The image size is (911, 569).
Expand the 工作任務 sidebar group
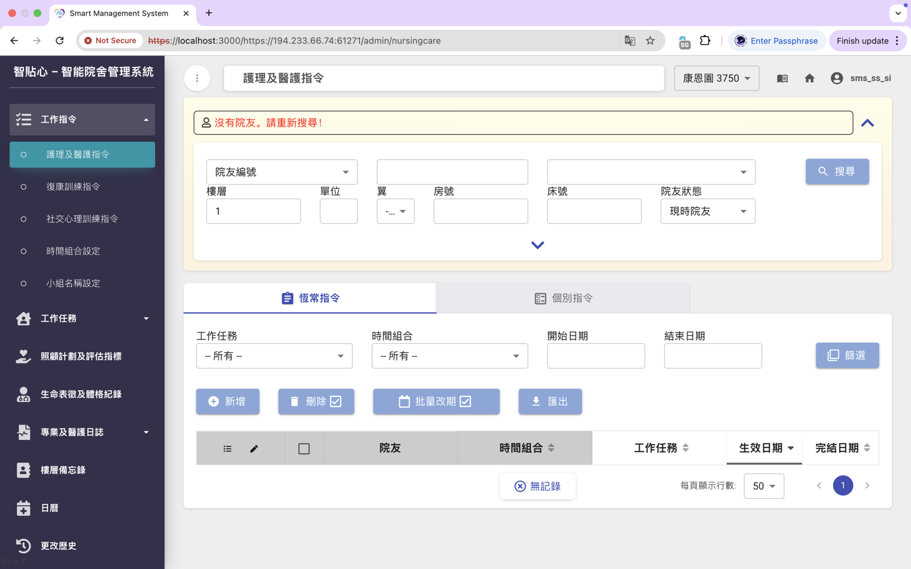[82, 318]
